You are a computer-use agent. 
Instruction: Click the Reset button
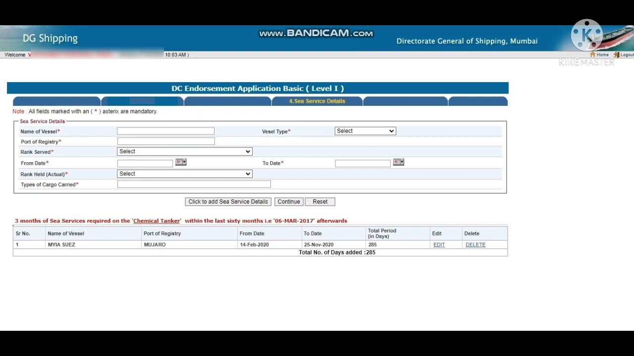(320, 202)
